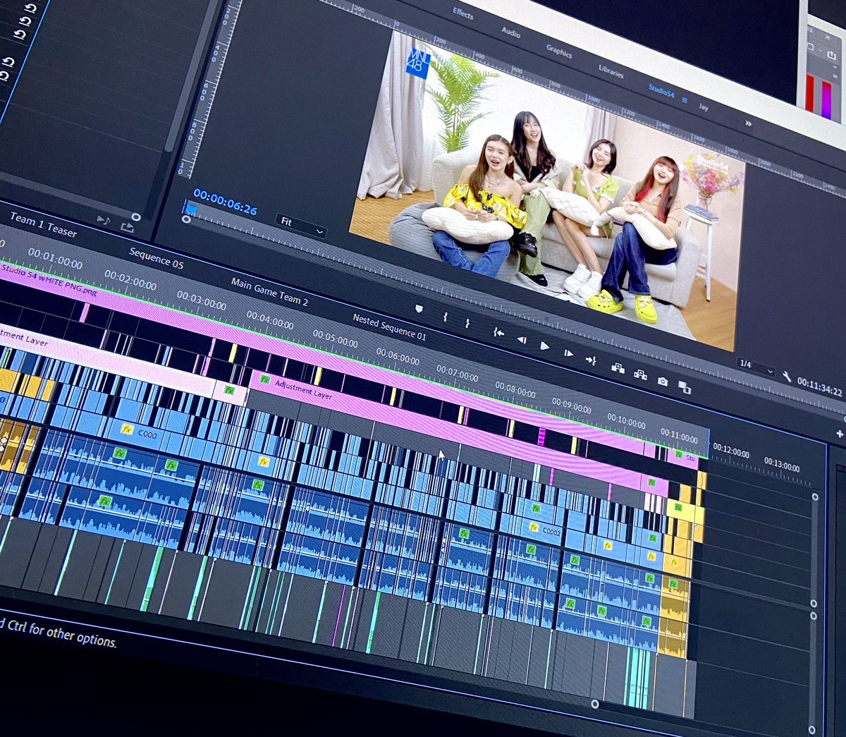Open the Nested Sequence 01 tab
Image resolution: width=846 pixels, height=737 pixels.
pyautogui.click(x=389, y=327)
